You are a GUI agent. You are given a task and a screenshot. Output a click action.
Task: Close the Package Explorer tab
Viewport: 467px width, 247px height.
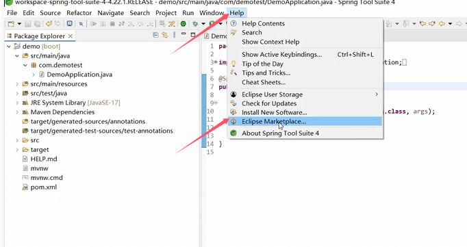click(71, 36)
